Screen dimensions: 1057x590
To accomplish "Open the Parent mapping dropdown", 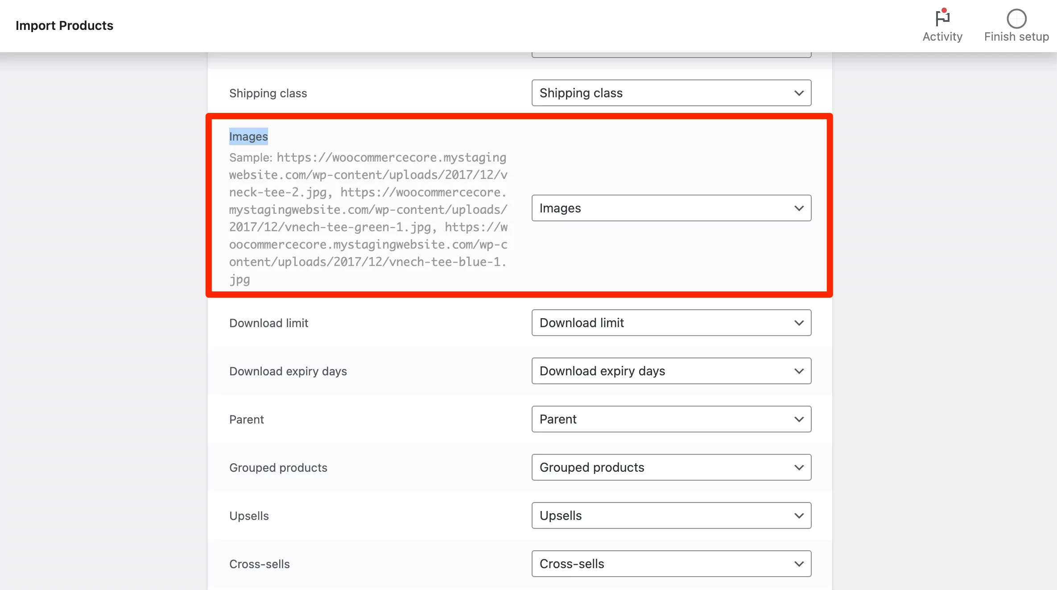I will click(671, 419).
